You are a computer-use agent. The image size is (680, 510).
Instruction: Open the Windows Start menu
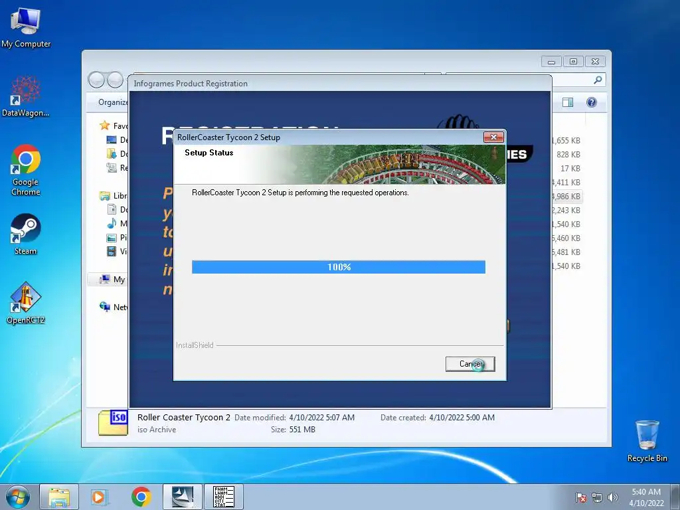(18, 497)
